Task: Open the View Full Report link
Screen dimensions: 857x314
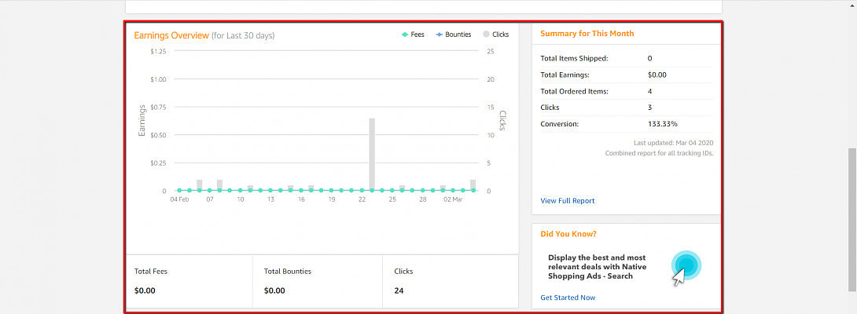Action: (567, 201)
